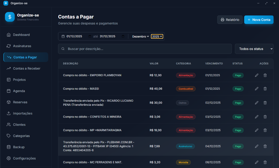Delete the MASSI expense using trash icon

coord(265,89)
